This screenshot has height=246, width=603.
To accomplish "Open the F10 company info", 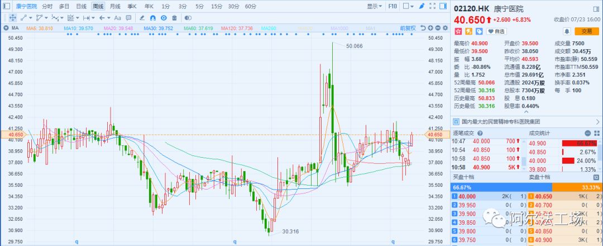I will (x=393, y=6).
